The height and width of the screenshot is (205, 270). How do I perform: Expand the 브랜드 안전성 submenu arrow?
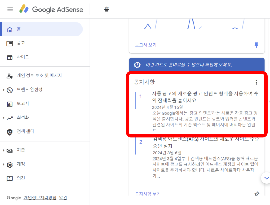point(4,90)
